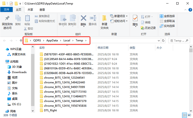Click the Delete (删除) X icon

point(83,18)
